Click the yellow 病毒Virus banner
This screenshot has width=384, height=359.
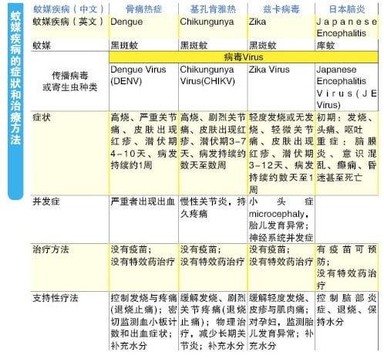tap(244, 57)
